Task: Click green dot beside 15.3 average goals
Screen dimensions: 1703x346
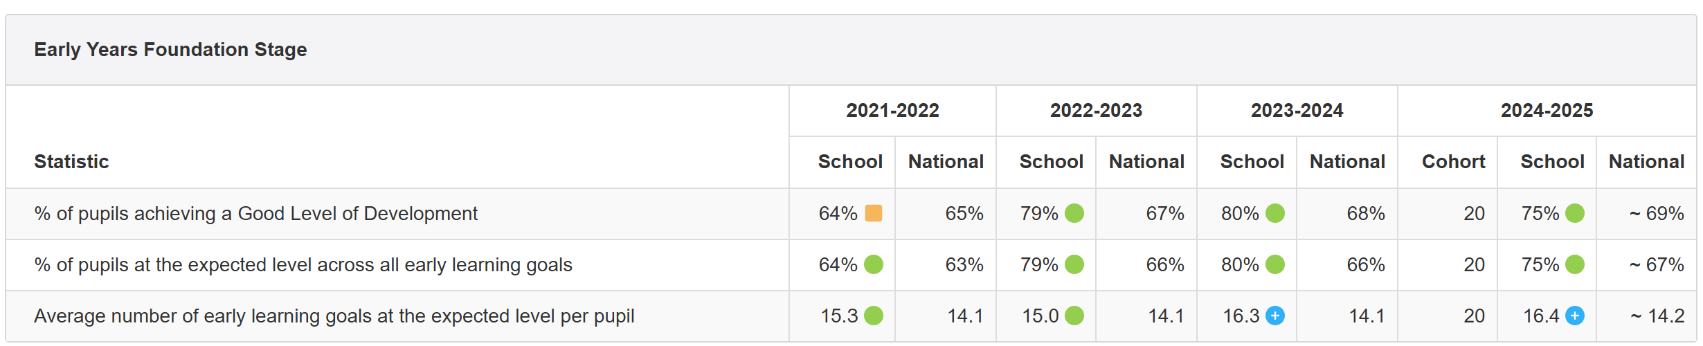Action: coord(874,316)
